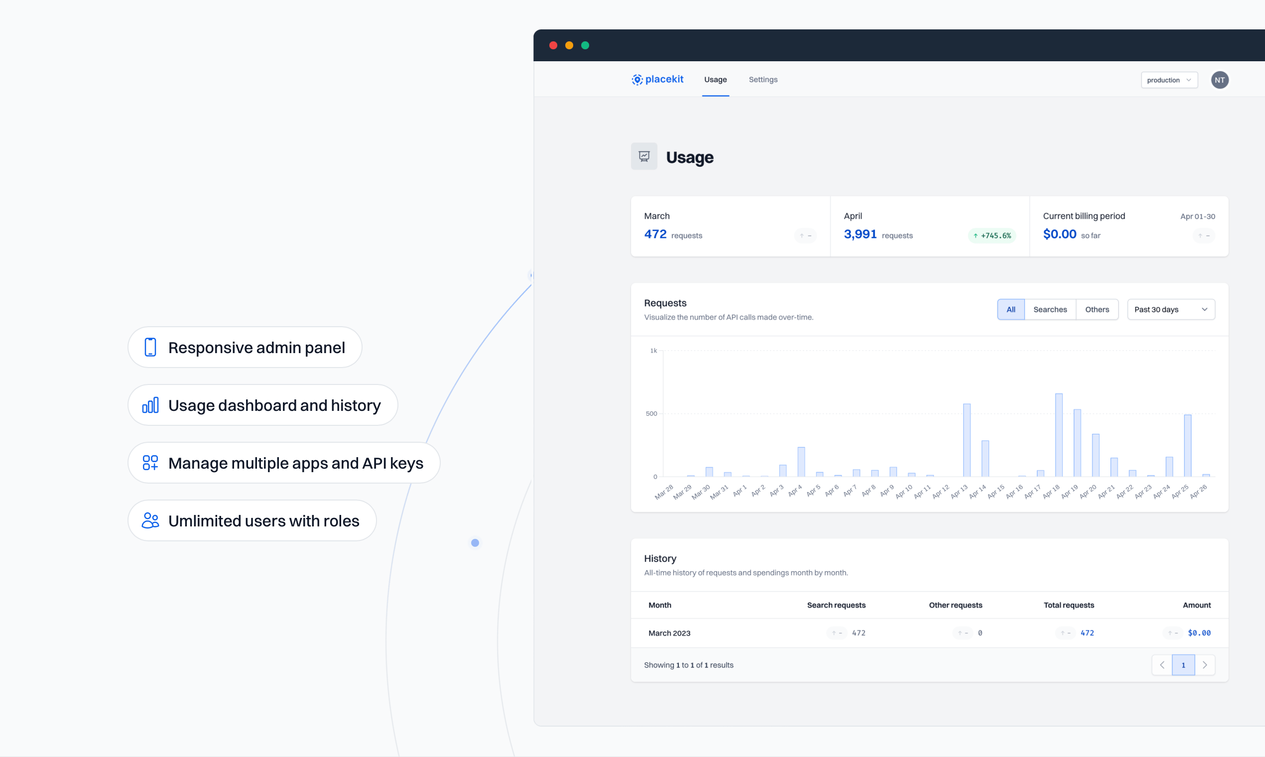The image size is (1265, 757).
Task: Click the Responsive admin panel pill
Action: tap(245, 348)
